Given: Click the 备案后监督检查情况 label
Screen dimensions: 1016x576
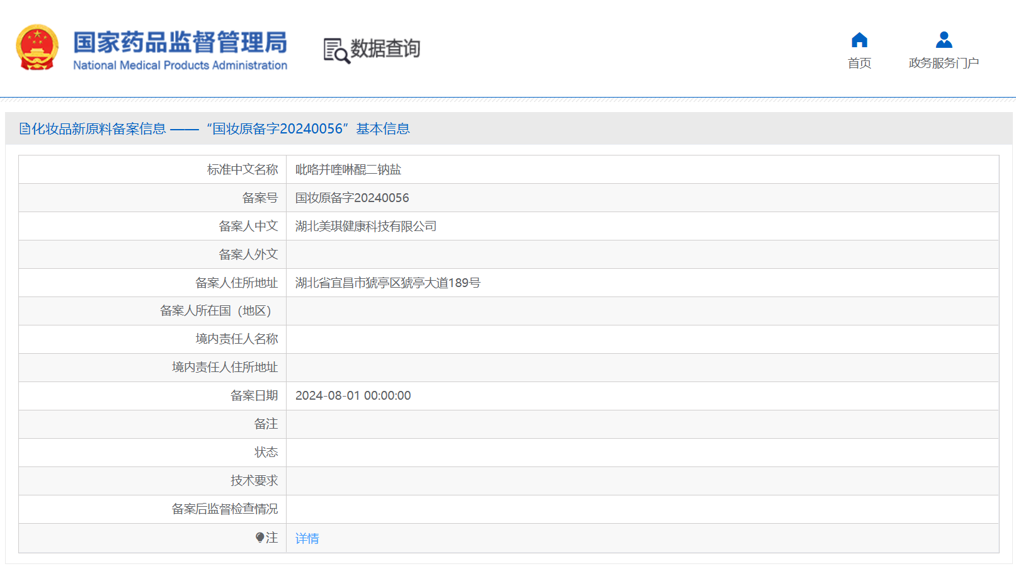Looking at the screenshot, I should point(225,509).
